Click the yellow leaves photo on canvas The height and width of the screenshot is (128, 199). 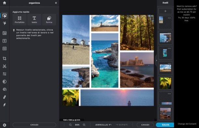coord(70,98)
